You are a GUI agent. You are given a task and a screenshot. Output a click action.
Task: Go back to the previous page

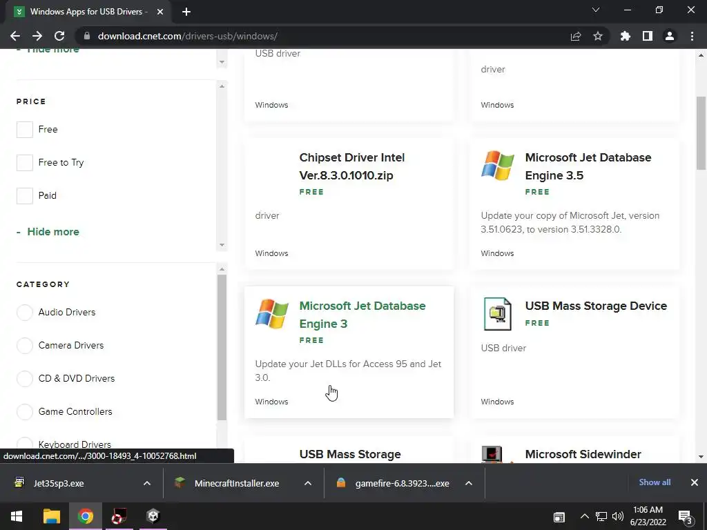(x=15, y=36)
